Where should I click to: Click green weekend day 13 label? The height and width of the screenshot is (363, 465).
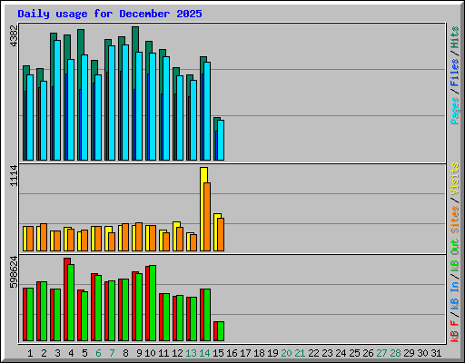coord(191,353)
